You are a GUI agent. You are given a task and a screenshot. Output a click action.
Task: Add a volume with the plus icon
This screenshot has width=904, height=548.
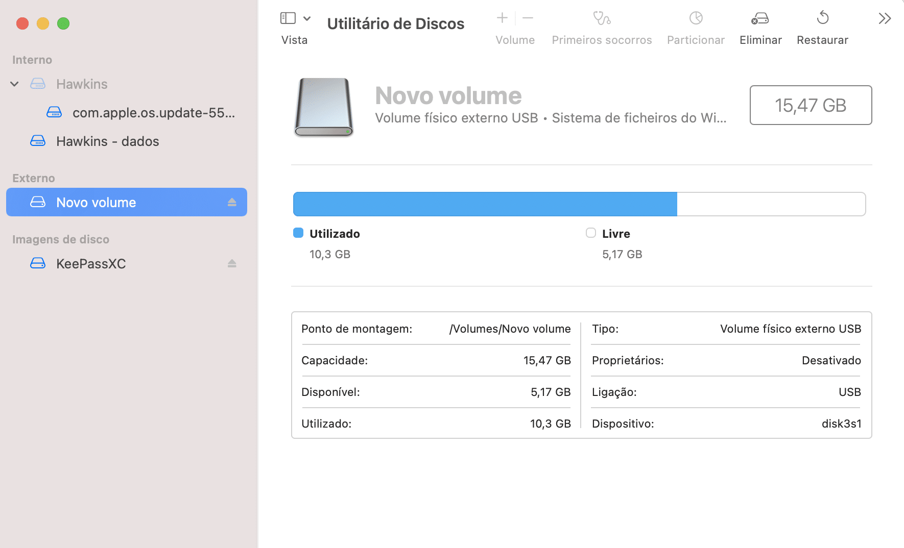pyautogui.click(x=502, y=18)
